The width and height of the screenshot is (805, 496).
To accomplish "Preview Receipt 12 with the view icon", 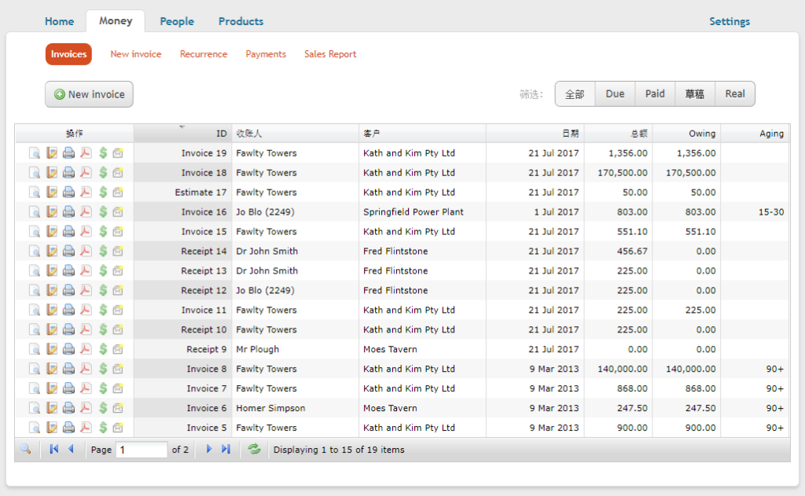I will (35, 290).
